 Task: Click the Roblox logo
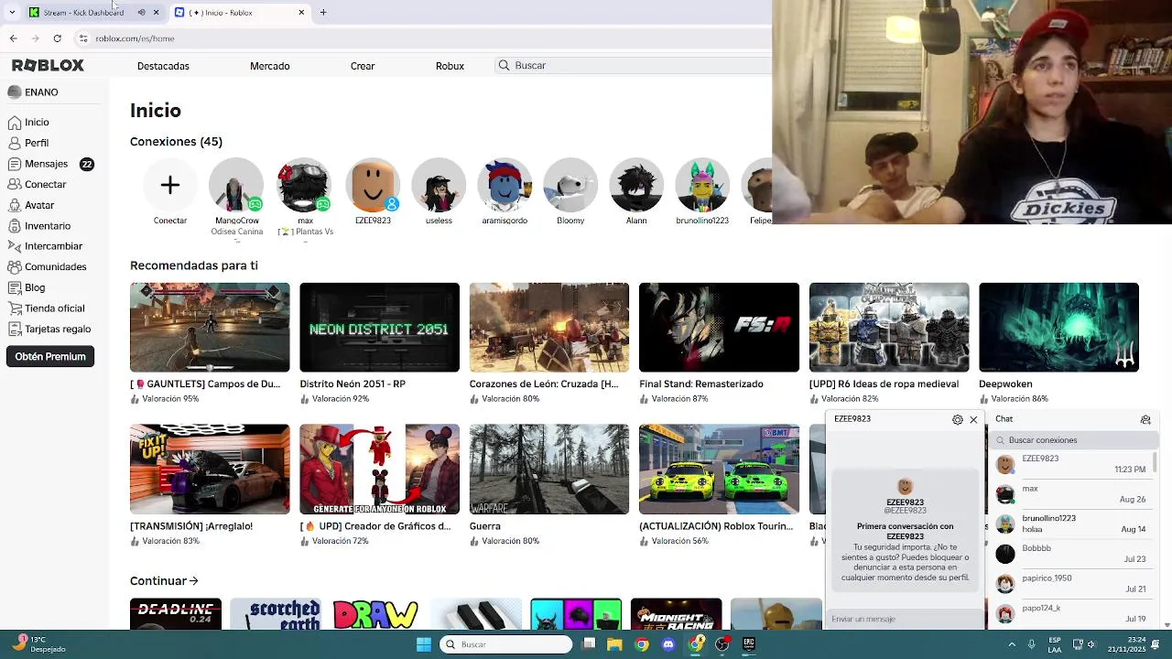[x=48, y=65]
